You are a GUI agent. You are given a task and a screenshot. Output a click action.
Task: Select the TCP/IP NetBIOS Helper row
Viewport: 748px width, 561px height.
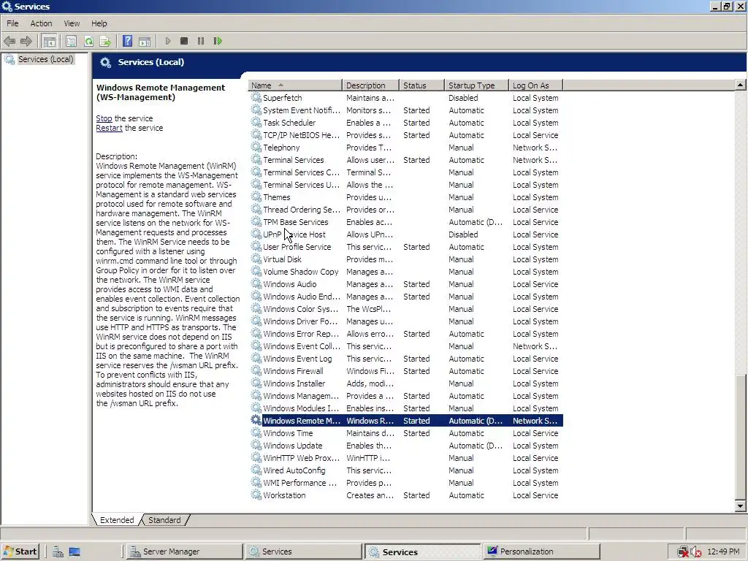tap(405, 135)
